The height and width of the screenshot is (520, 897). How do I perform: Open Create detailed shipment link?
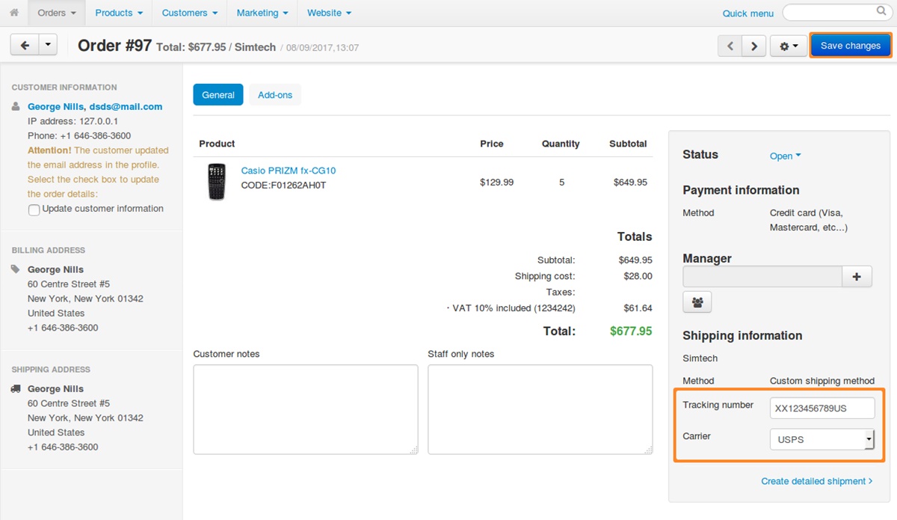pos(816,481)
